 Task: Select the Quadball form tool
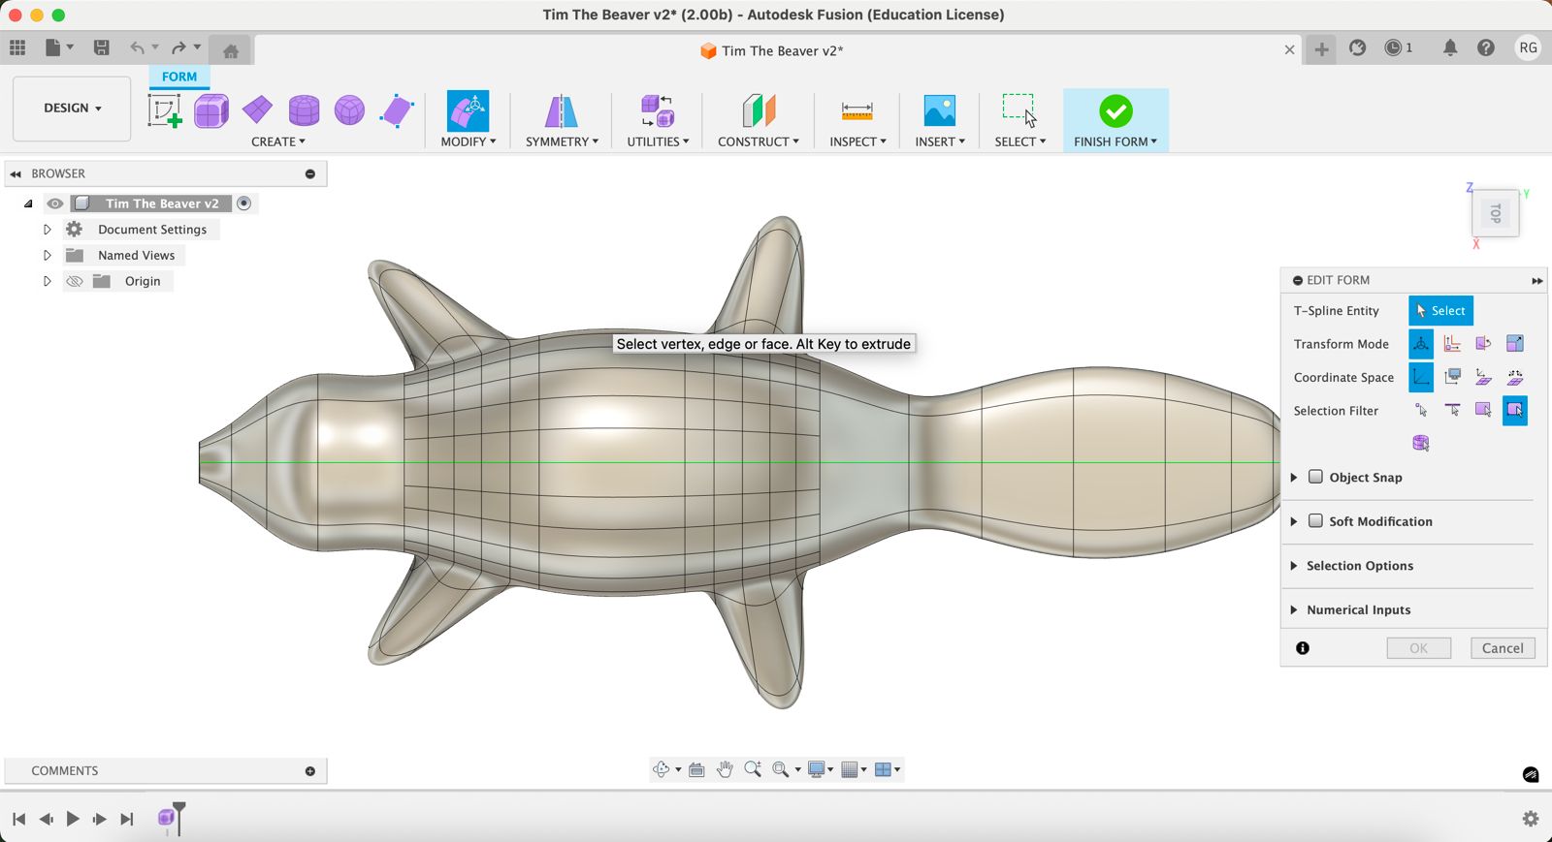pos(349,111)
